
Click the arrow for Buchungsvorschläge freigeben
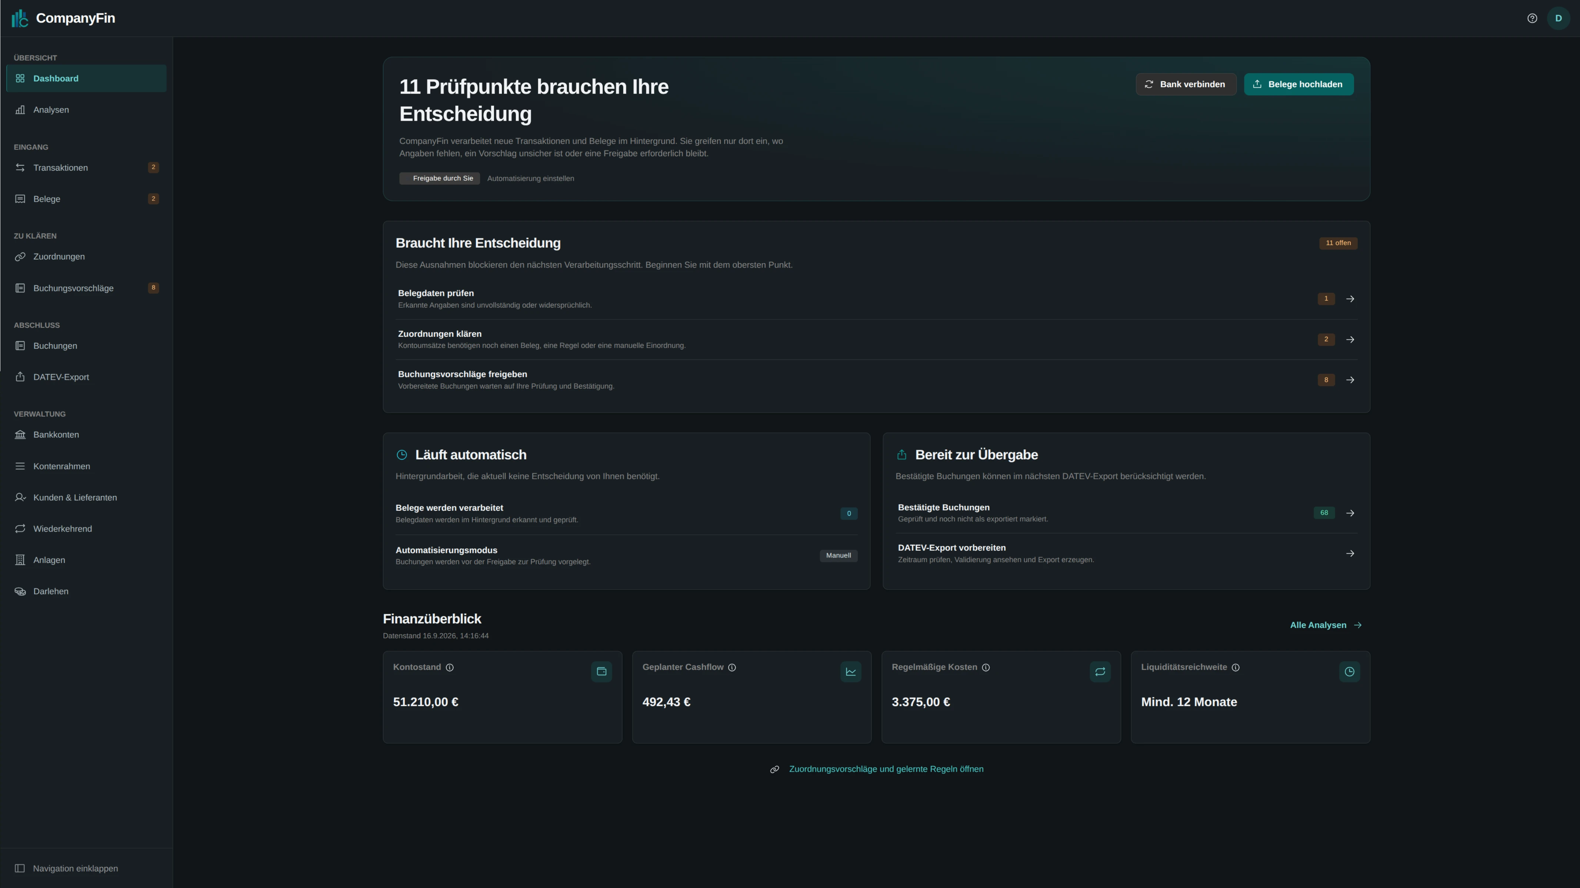point(1350,380)
